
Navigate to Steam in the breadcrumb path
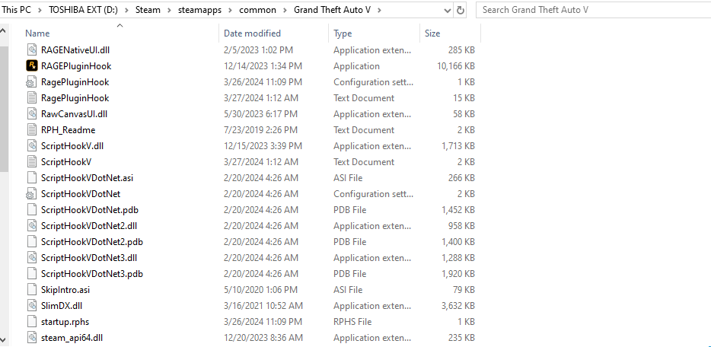148,11
